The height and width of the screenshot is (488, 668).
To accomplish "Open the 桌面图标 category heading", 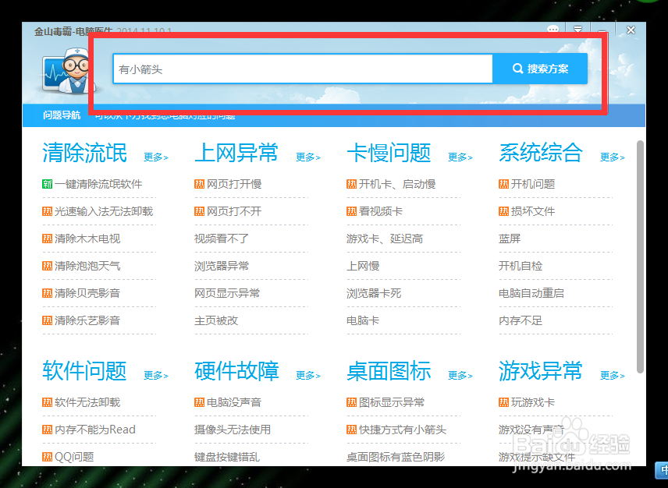I will point(389,371).
